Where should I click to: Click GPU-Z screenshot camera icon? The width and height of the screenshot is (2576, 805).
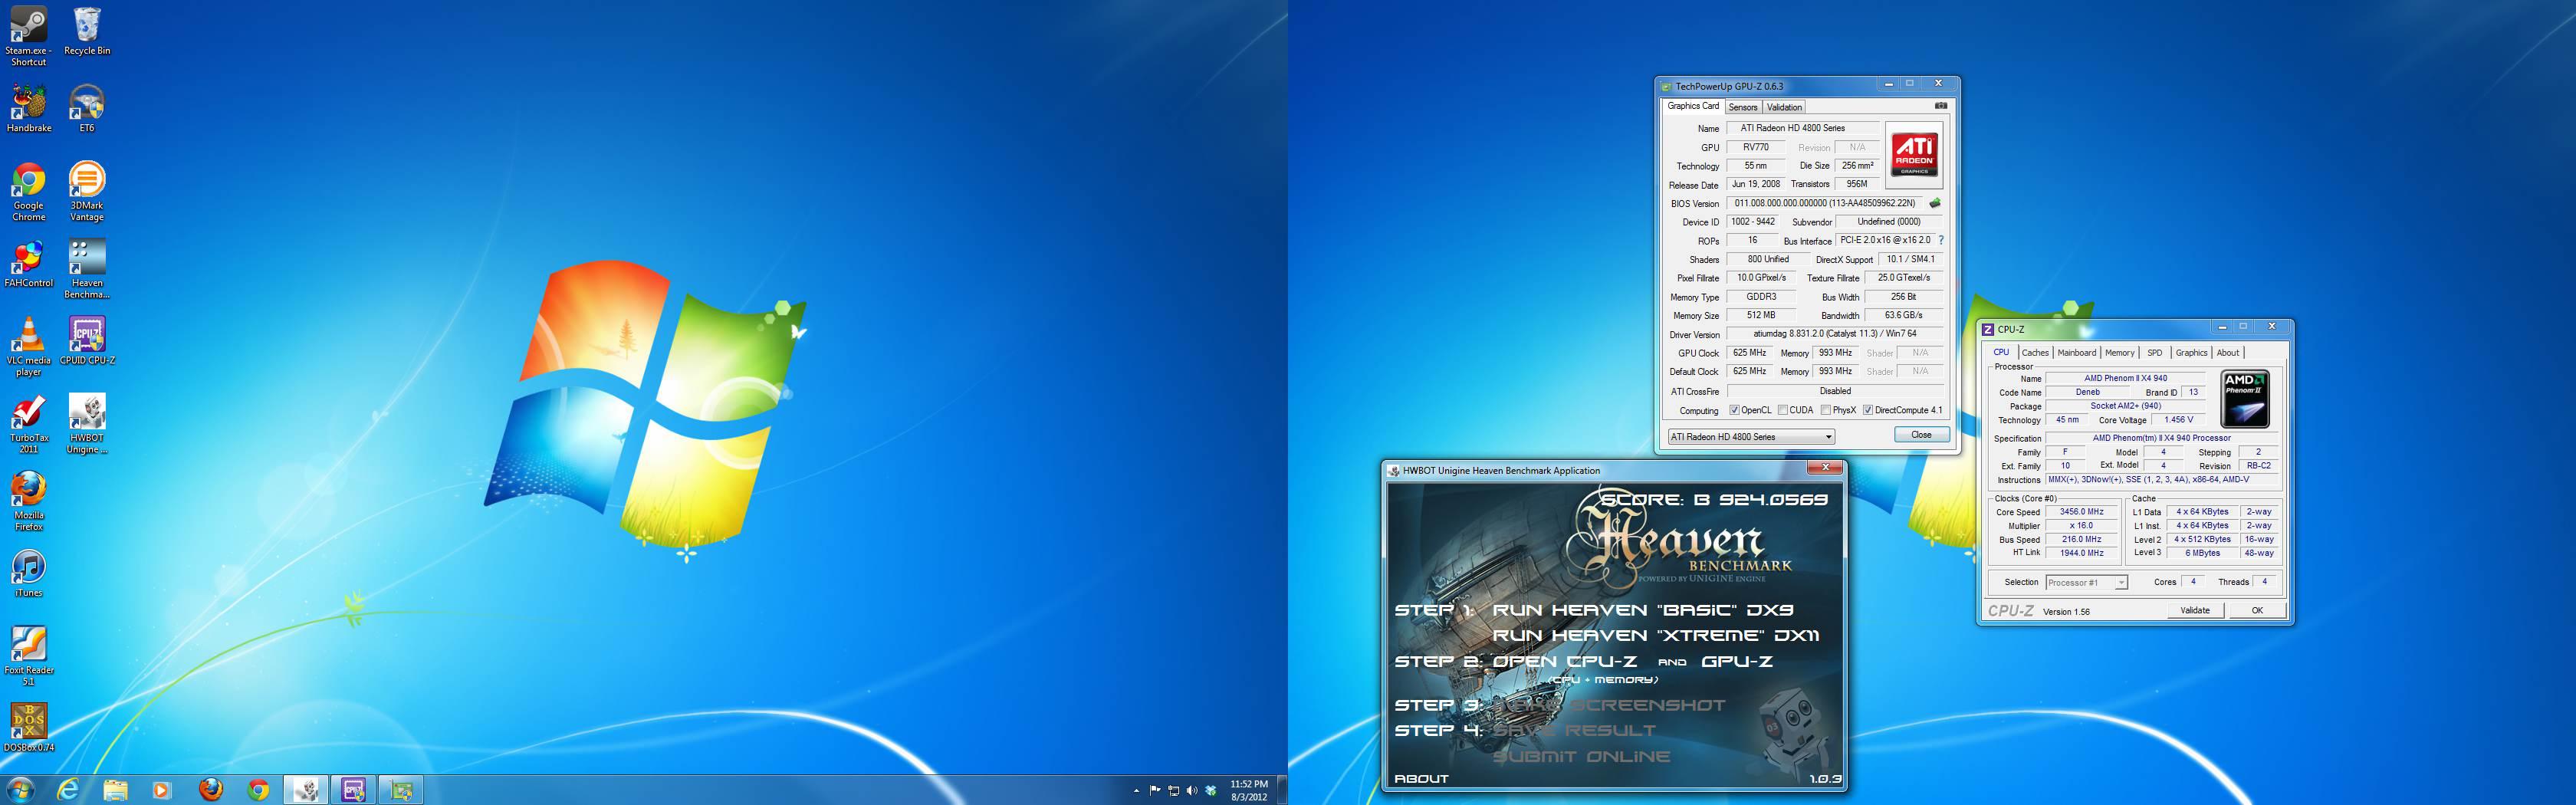[1940, 106]
